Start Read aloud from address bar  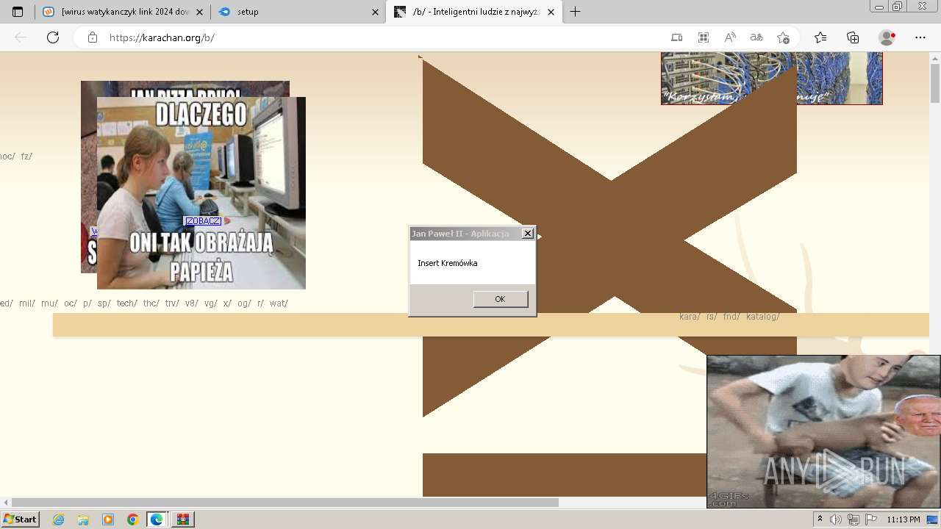point(730,37)
